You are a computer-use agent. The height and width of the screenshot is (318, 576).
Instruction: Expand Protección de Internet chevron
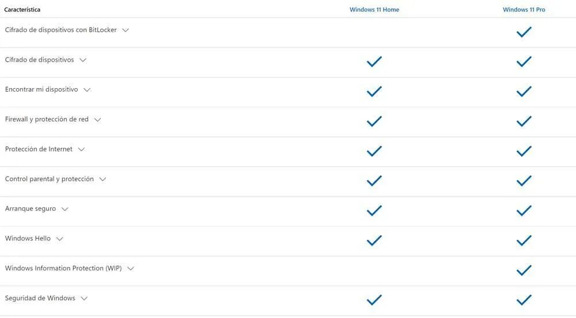click(x=81, y=149)
